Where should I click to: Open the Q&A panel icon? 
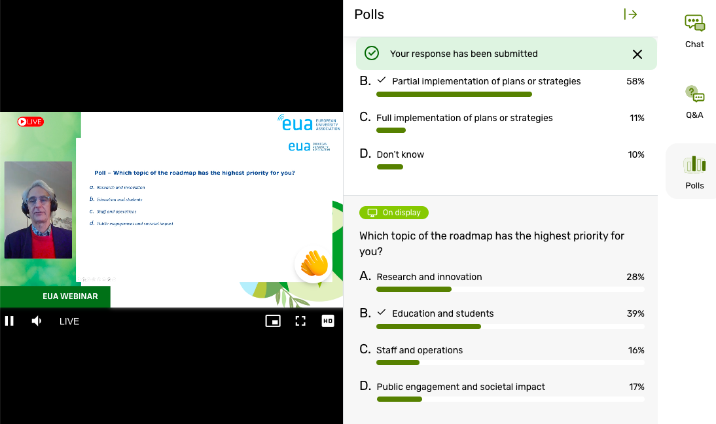(694, 94)
